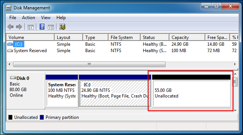Click Show/Hide Action Pane toolbar icon
The height and width of the screenshot is (135, 243).
51,27
